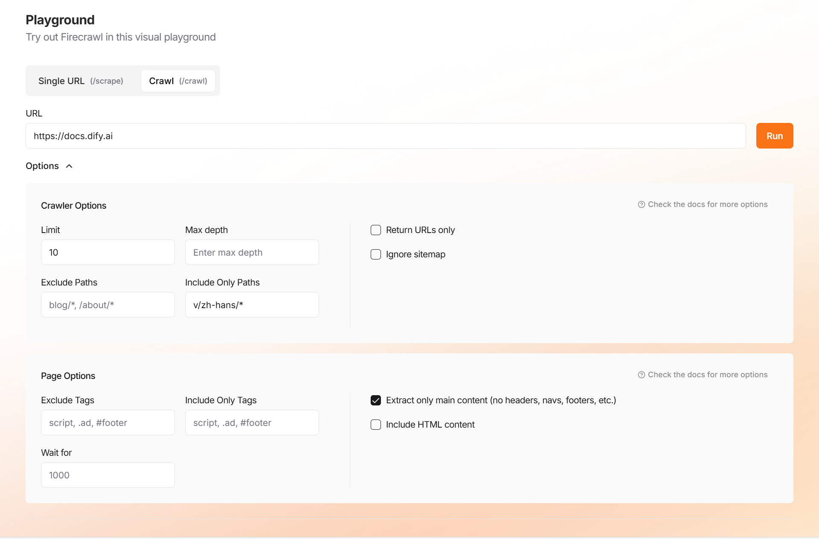Click the Exclude Tags field

[x=107, y=422]
